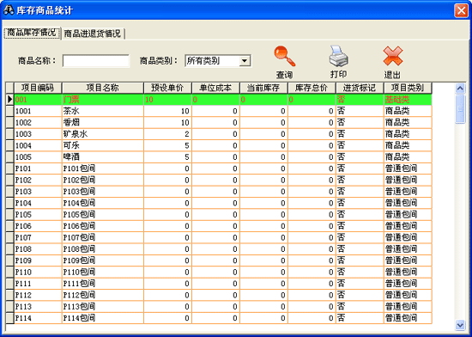
Task: Click the binoculars icon in title bar
Action: pos(9,10)
